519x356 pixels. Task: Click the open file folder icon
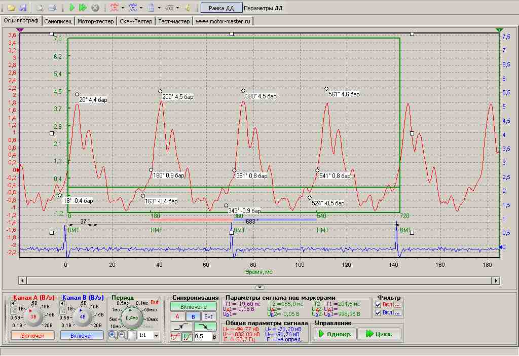click(x=11, y=8)
